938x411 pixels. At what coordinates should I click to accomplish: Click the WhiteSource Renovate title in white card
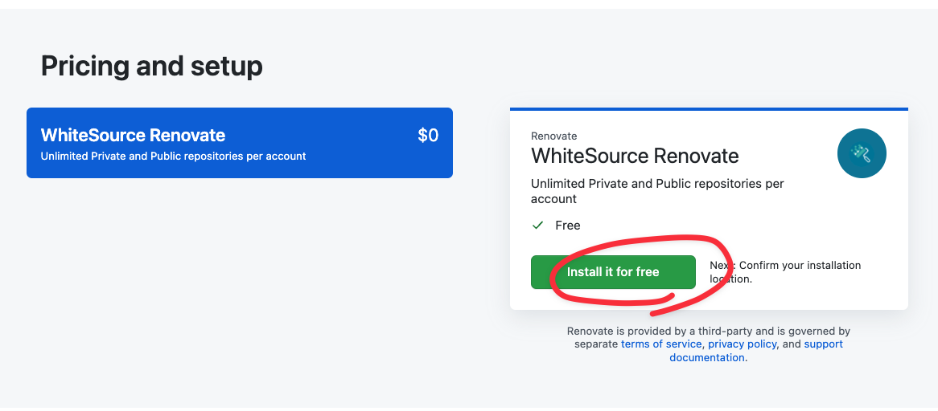(635, 155)
